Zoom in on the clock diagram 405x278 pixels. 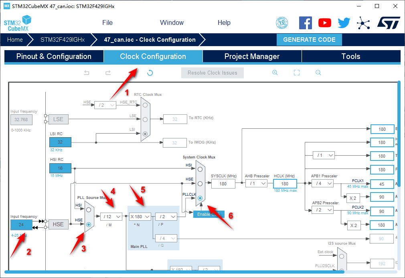click(275, 73)
